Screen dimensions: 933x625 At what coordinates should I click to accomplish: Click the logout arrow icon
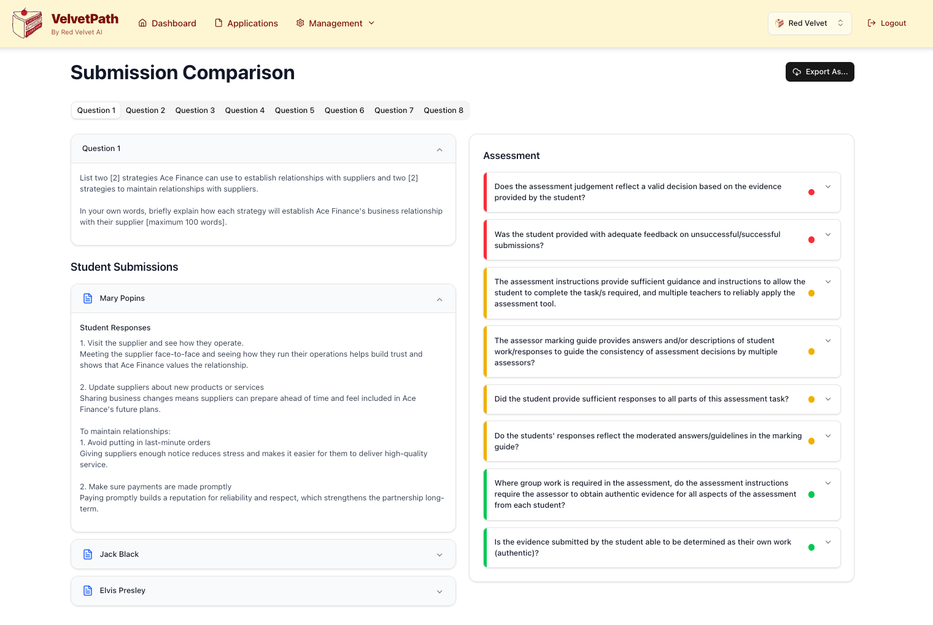[871, 23]
